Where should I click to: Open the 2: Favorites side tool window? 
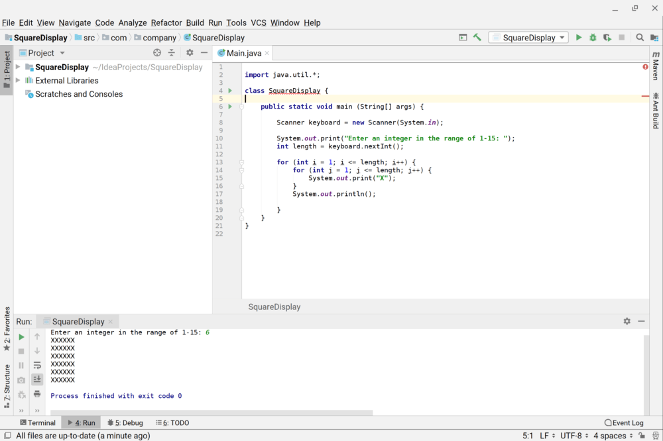tap(7, 329)
